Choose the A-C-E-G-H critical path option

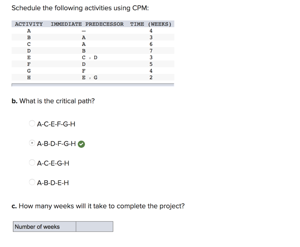click(32, 162)
